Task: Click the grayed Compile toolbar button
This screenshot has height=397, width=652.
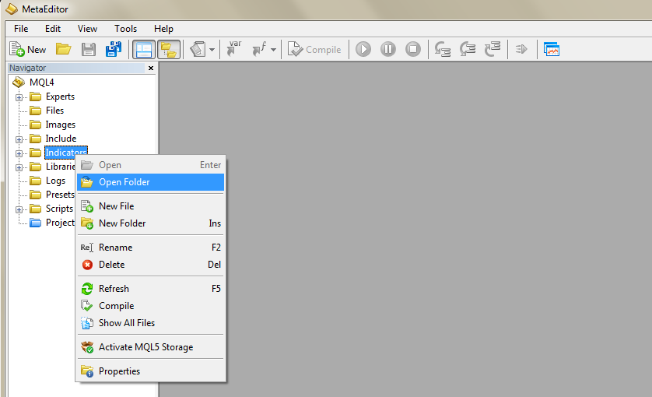Action: point(314,49)
